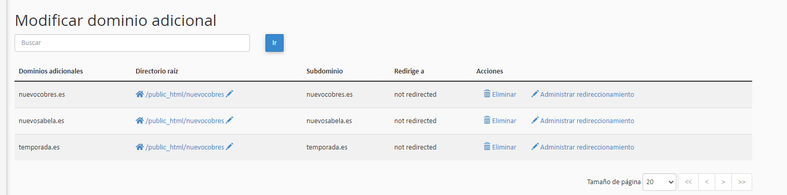This screenshot has height=195, width=787.
Task: Edit root directory pencil for temporada.es
Action: 230,146
